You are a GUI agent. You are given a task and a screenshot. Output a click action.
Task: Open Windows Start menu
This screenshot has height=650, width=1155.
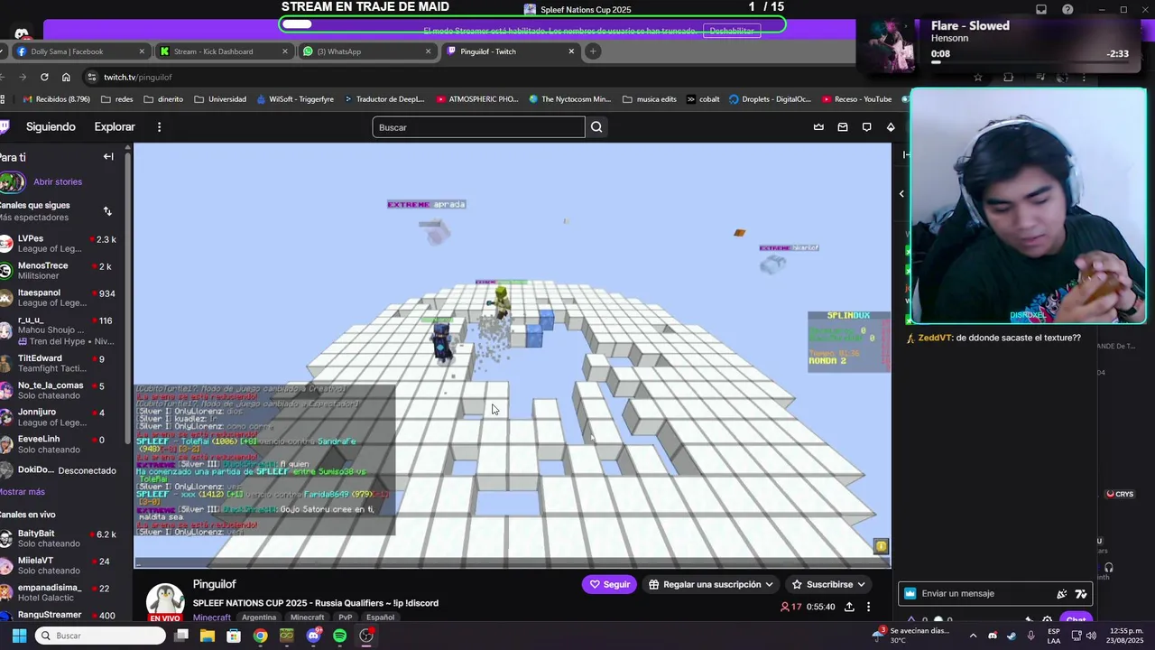(19, 636)
